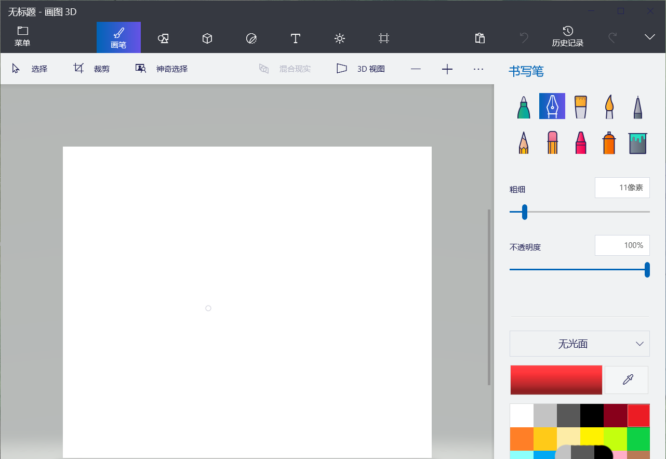Zoom in with the plus button
The height and width of the screenshot is (459, 666).
point(447,69)
